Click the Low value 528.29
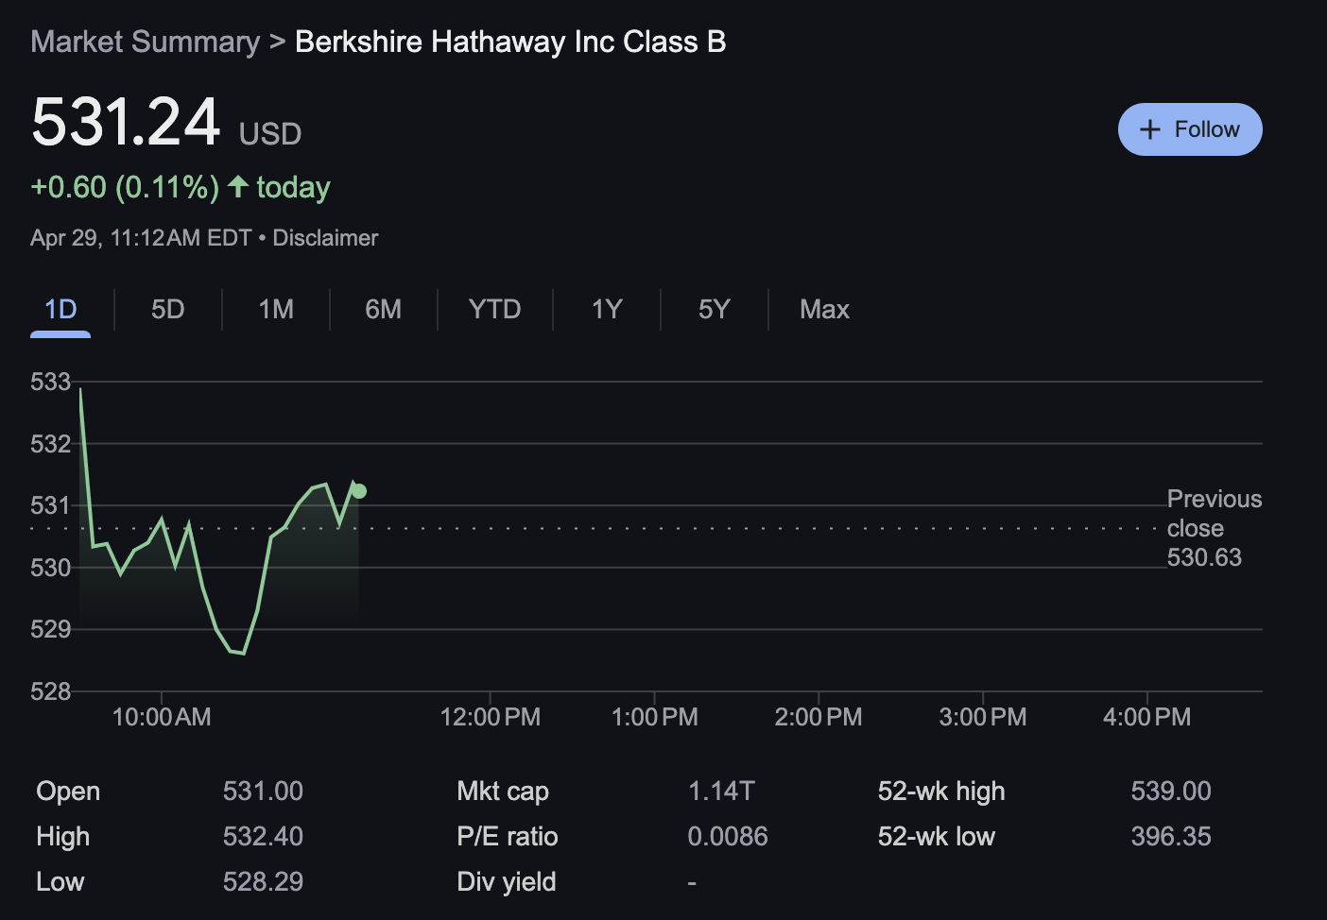1327x920 pixels. [x=263, y=882]
